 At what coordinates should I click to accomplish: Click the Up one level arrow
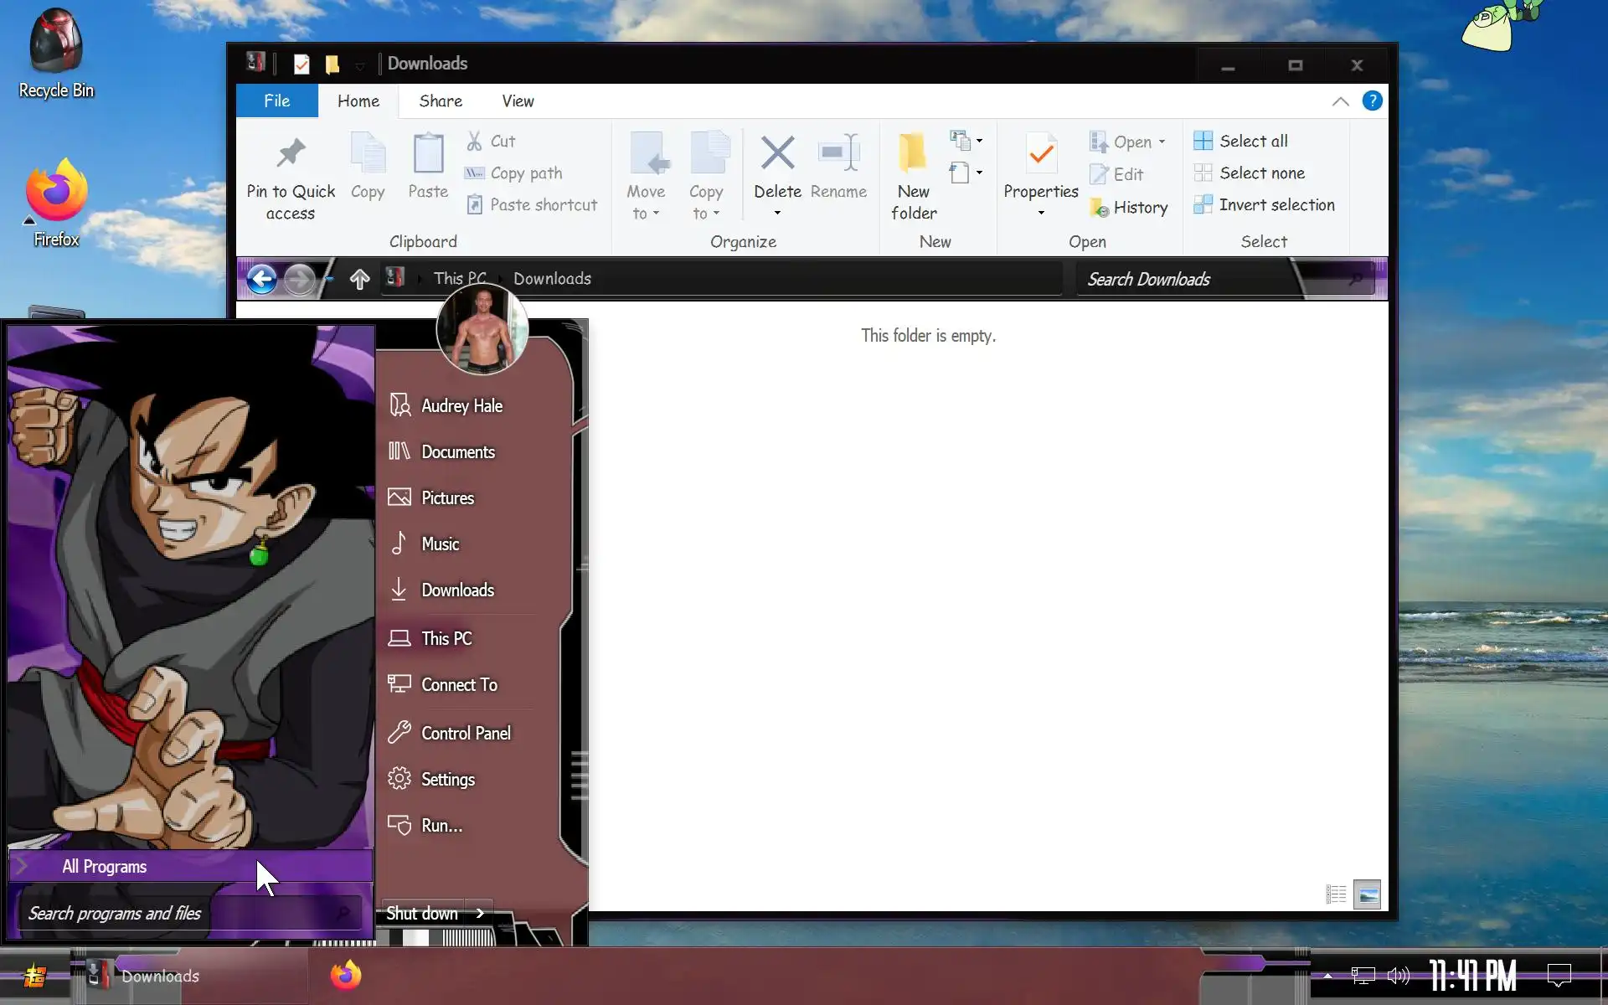pos(359,279)
